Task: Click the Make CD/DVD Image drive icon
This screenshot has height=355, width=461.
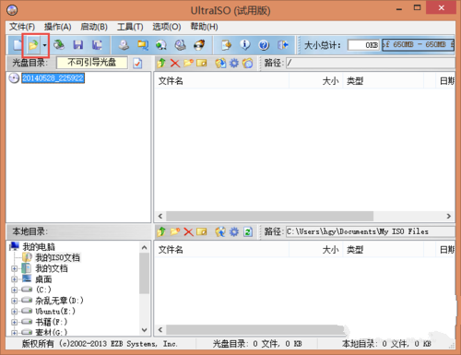Action: pos(124,45)
